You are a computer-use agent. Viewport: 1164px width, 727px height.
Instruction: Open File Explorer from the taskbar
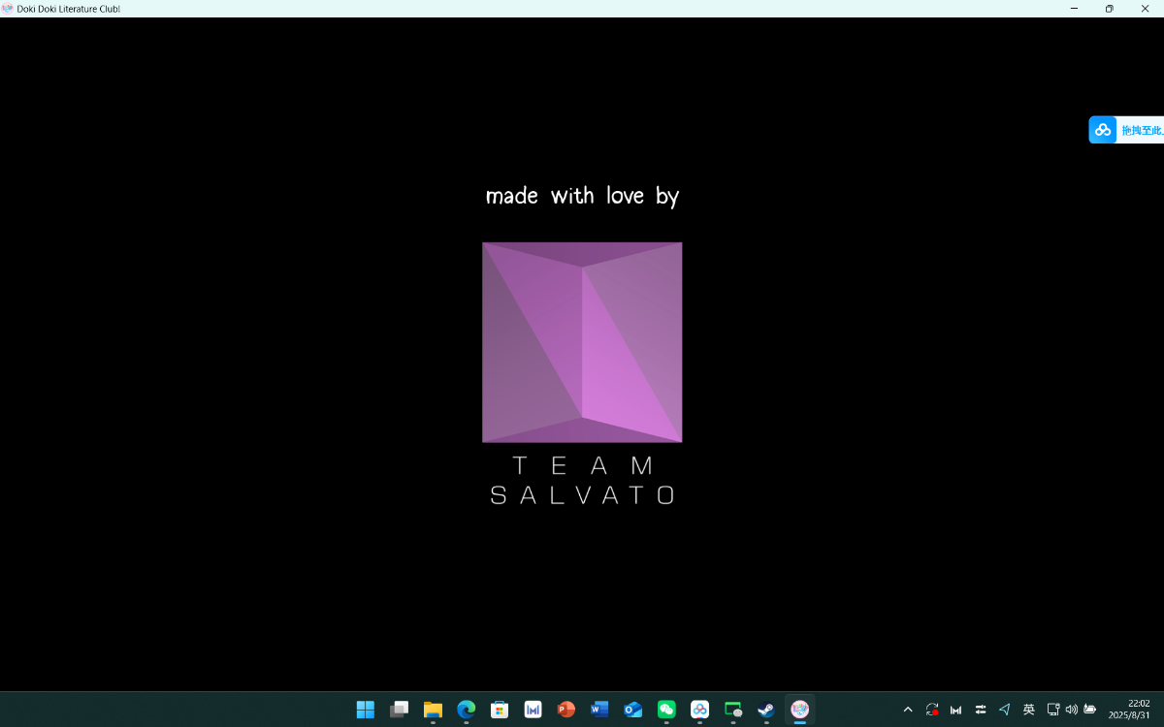point(433,710)
